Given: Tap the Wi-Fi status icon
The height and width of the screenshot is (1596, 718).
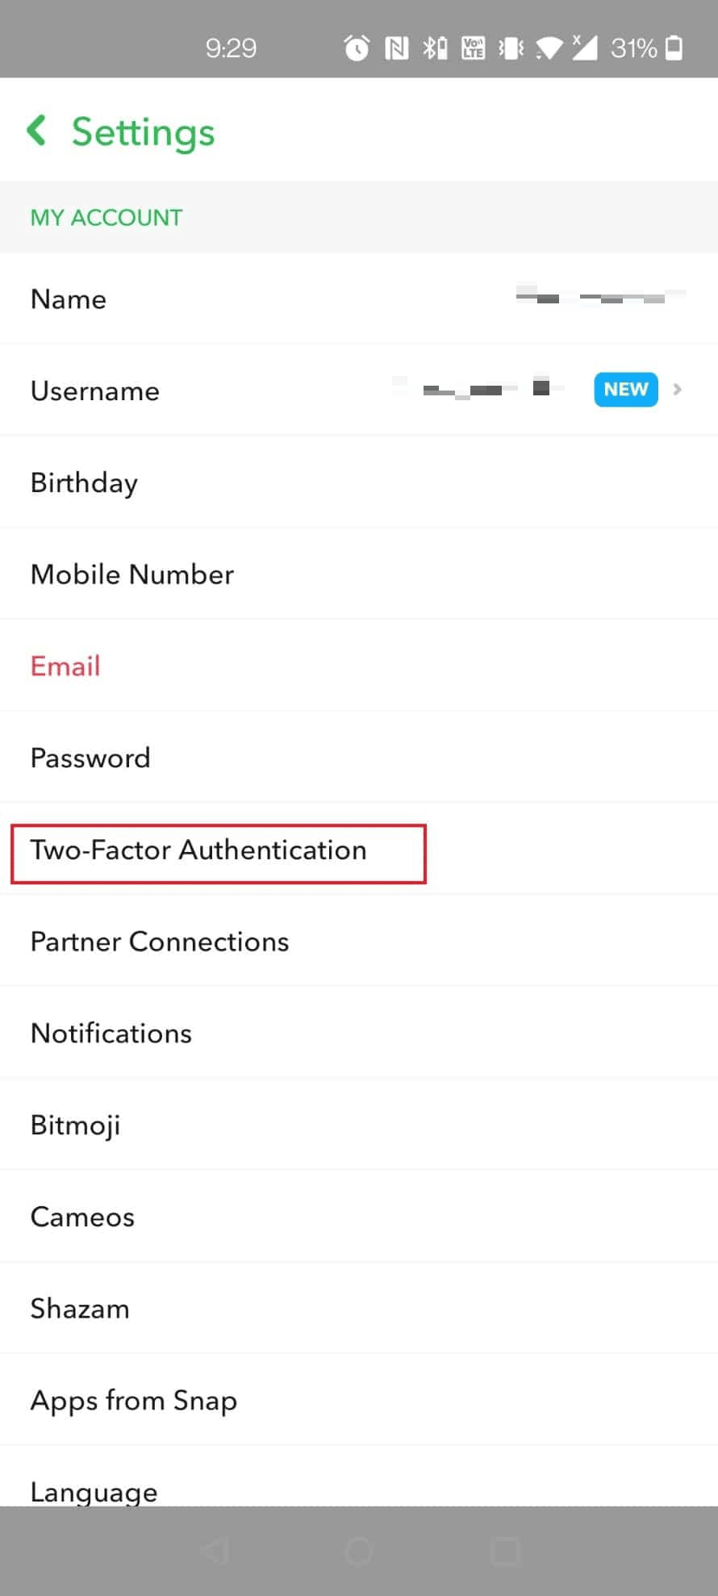Looking at the screenshot, I should click(549, 49).
